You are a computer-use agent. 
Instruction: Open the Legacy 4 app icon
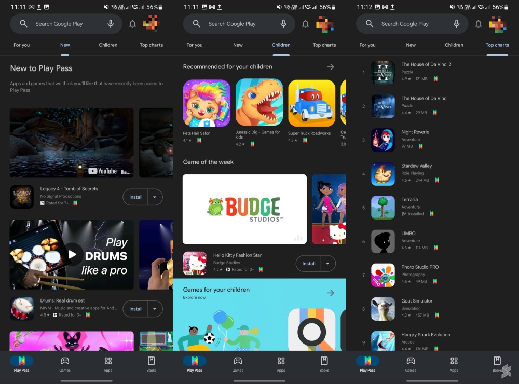tap(22, 197)
